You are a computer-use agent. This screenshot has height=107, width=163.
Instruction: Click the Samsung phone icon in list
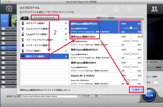(23, 29)
